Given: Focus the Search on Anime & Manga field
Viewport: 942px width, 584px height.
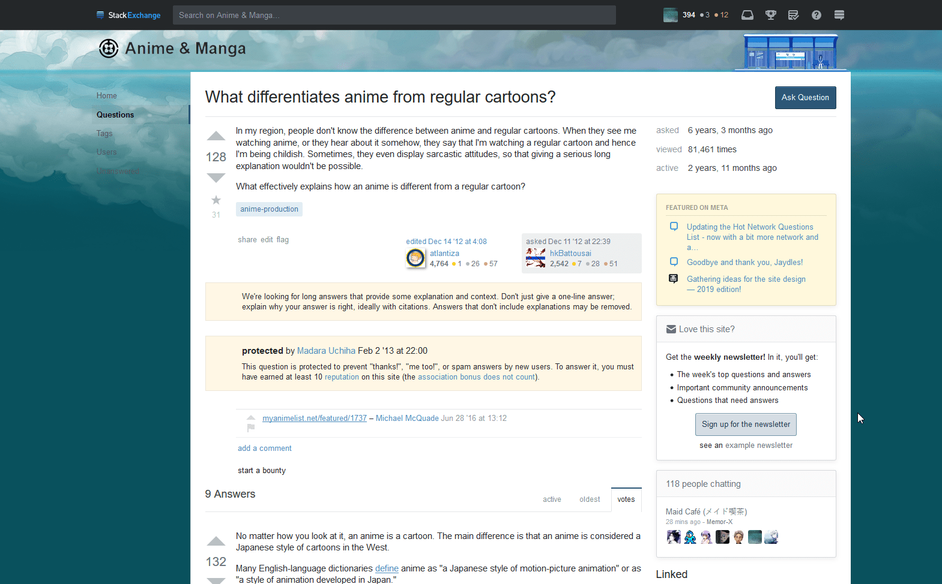Looking at the screenshot, I should point(394,15).
